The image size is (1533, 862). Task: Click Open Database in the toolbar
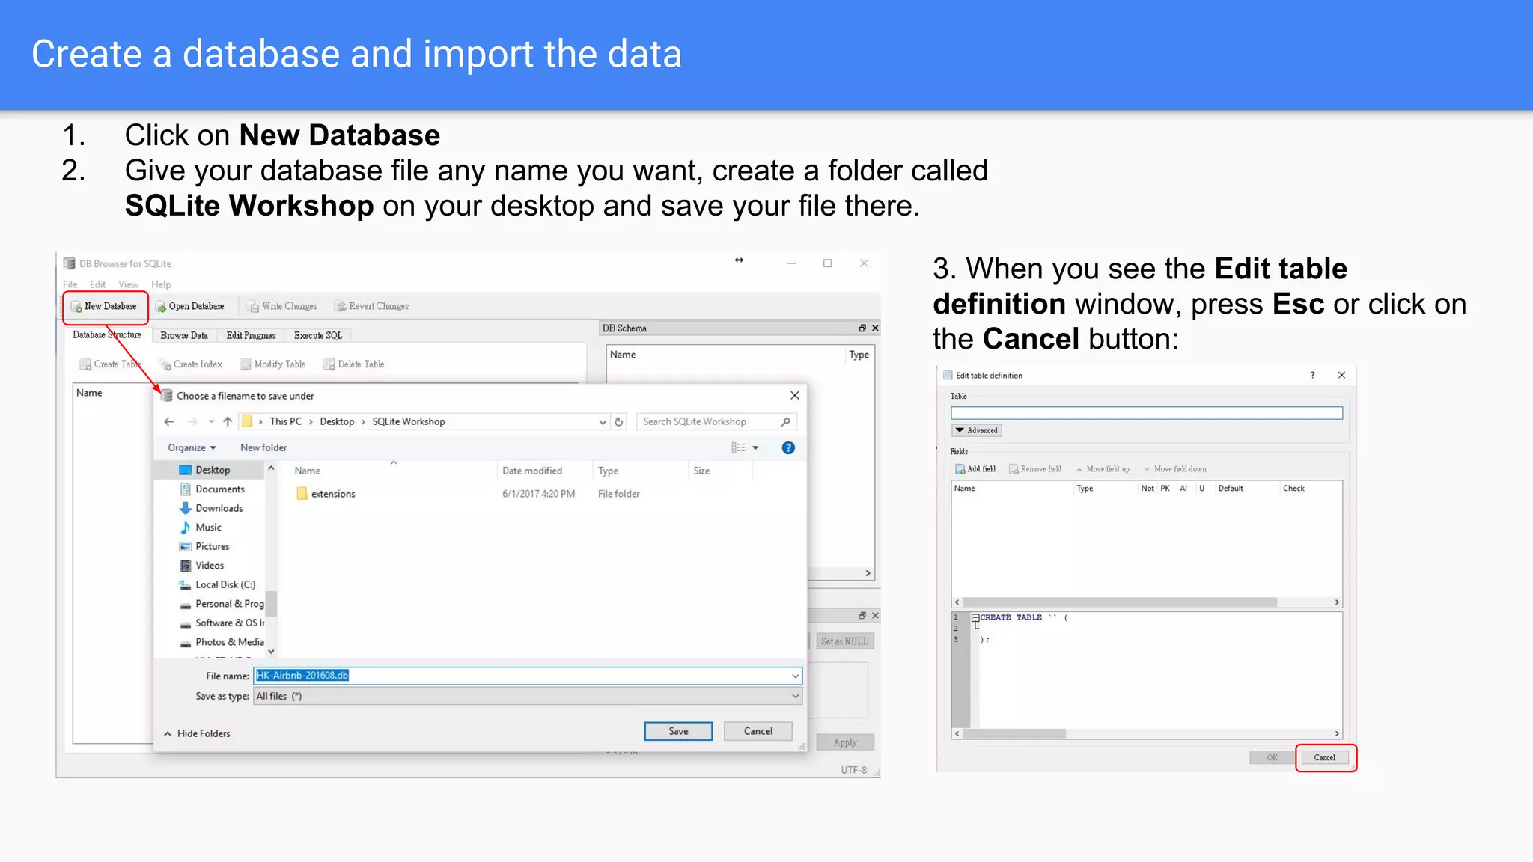tap(190, 306)
